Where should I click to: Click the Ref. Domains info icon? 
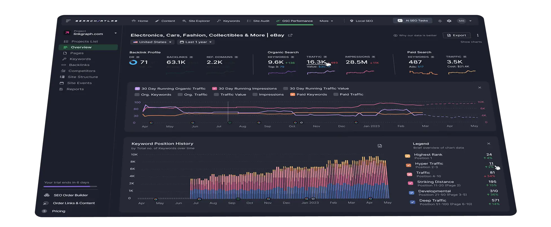click(x=236, y=57)
